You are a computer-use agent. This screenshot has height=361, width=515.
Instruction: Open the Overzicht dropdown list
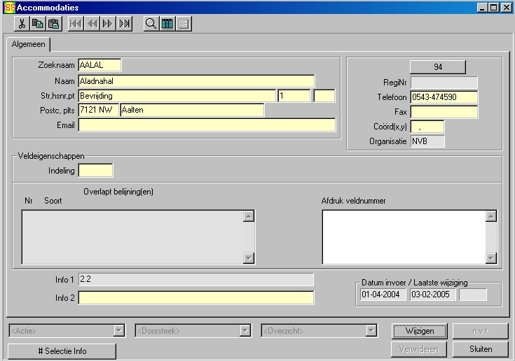pos(371,331)
